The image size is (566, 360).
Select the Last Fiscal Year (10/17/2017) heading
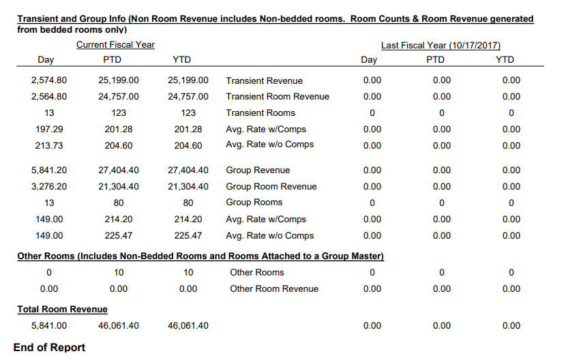pyautogui.click(x=441, y=46)
